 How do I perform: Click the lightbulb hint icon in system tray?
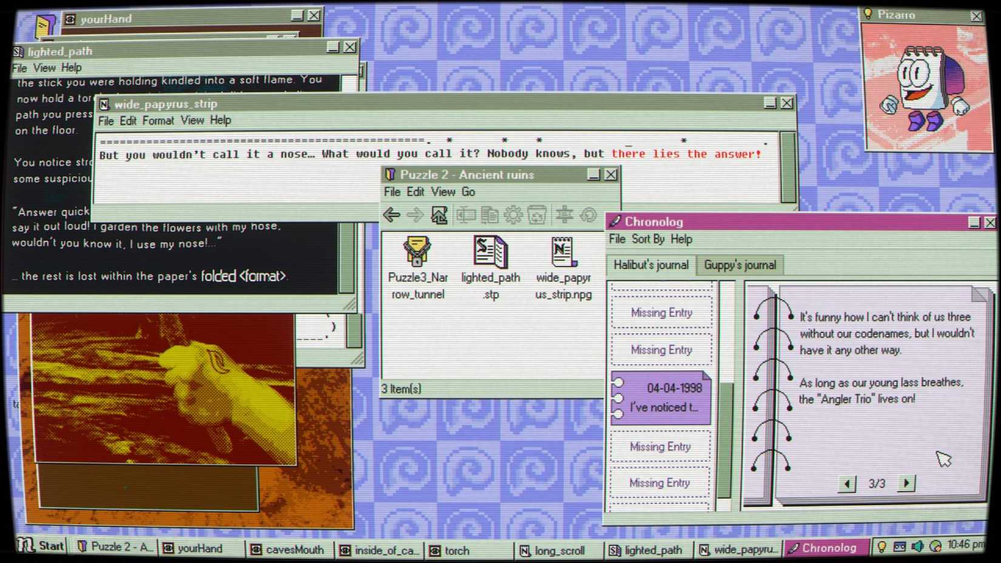point(882,547)
